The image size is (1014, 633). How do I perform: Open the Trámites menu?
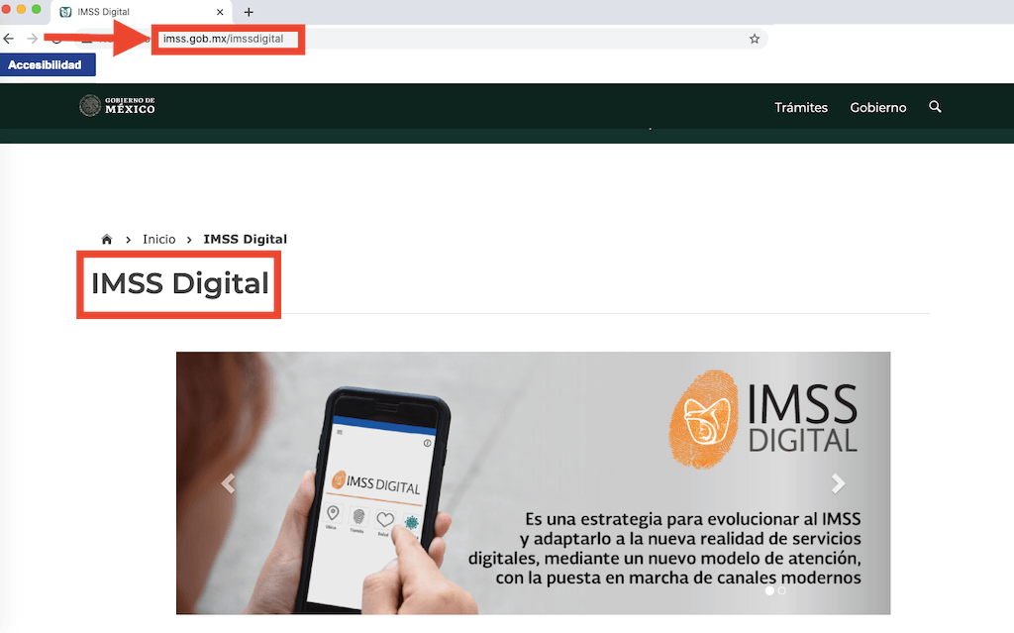800,107
